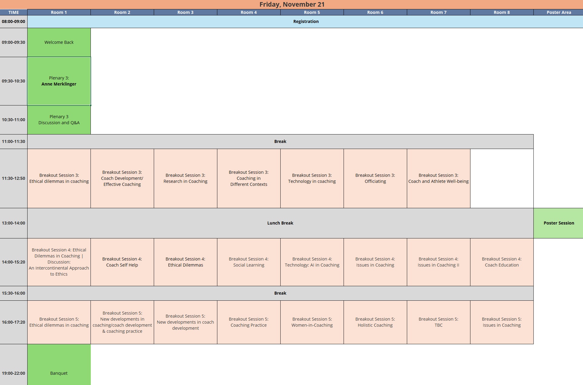Select Coach and Athlete Well-being cell

438,178
